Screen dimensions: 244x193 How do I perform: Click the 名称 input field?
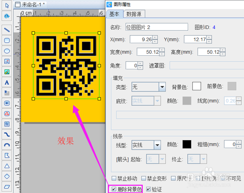(x=157, y=27)
